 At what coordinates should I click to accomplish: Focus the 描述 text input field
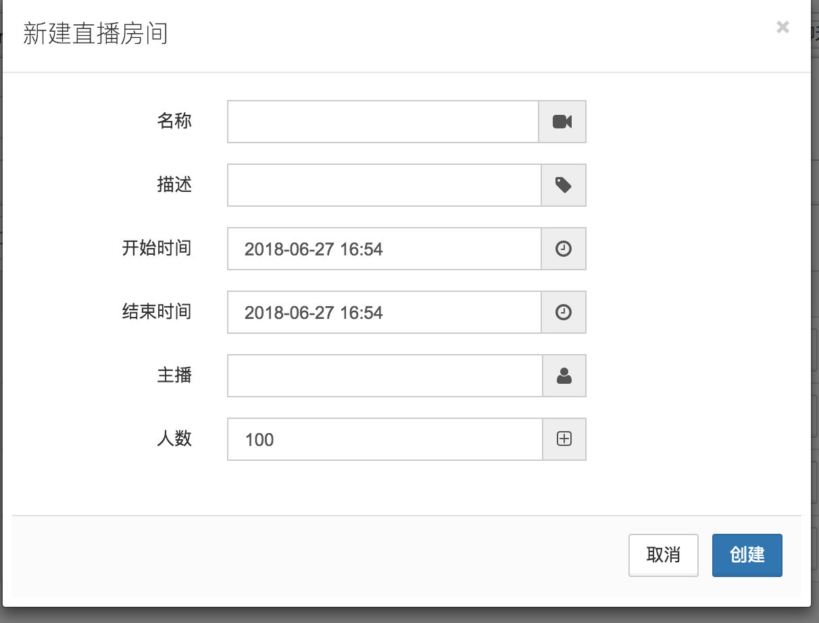[x=384, y=185]
